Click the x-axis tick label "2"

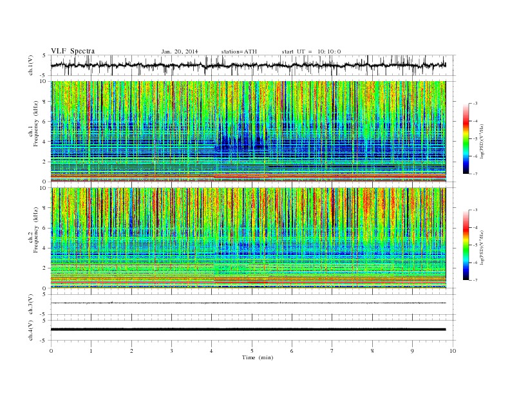pyautogui.click(x=131, y=351)
